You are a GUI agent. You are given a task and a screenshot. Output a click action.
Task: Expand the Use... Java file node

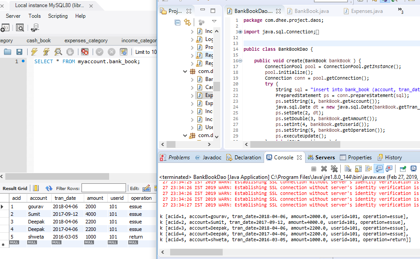[192, 127]
